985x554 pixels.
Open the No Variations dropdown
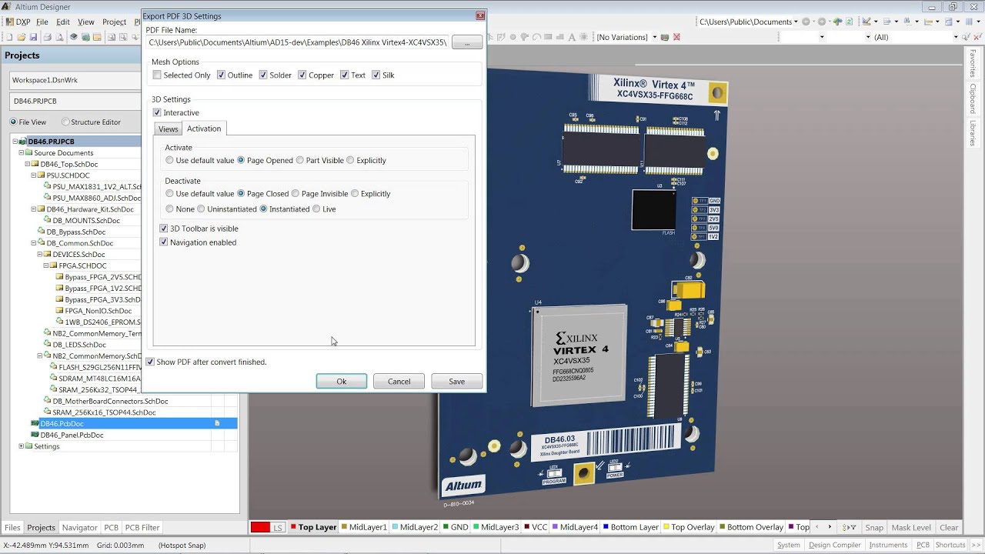tap(654, 37)
